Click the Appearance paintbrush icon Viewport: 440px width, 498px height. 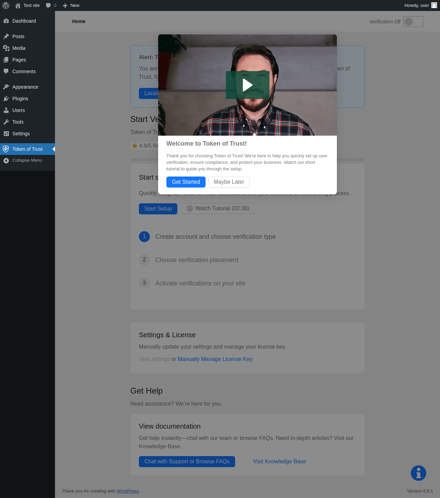click(x=6, y=87)
